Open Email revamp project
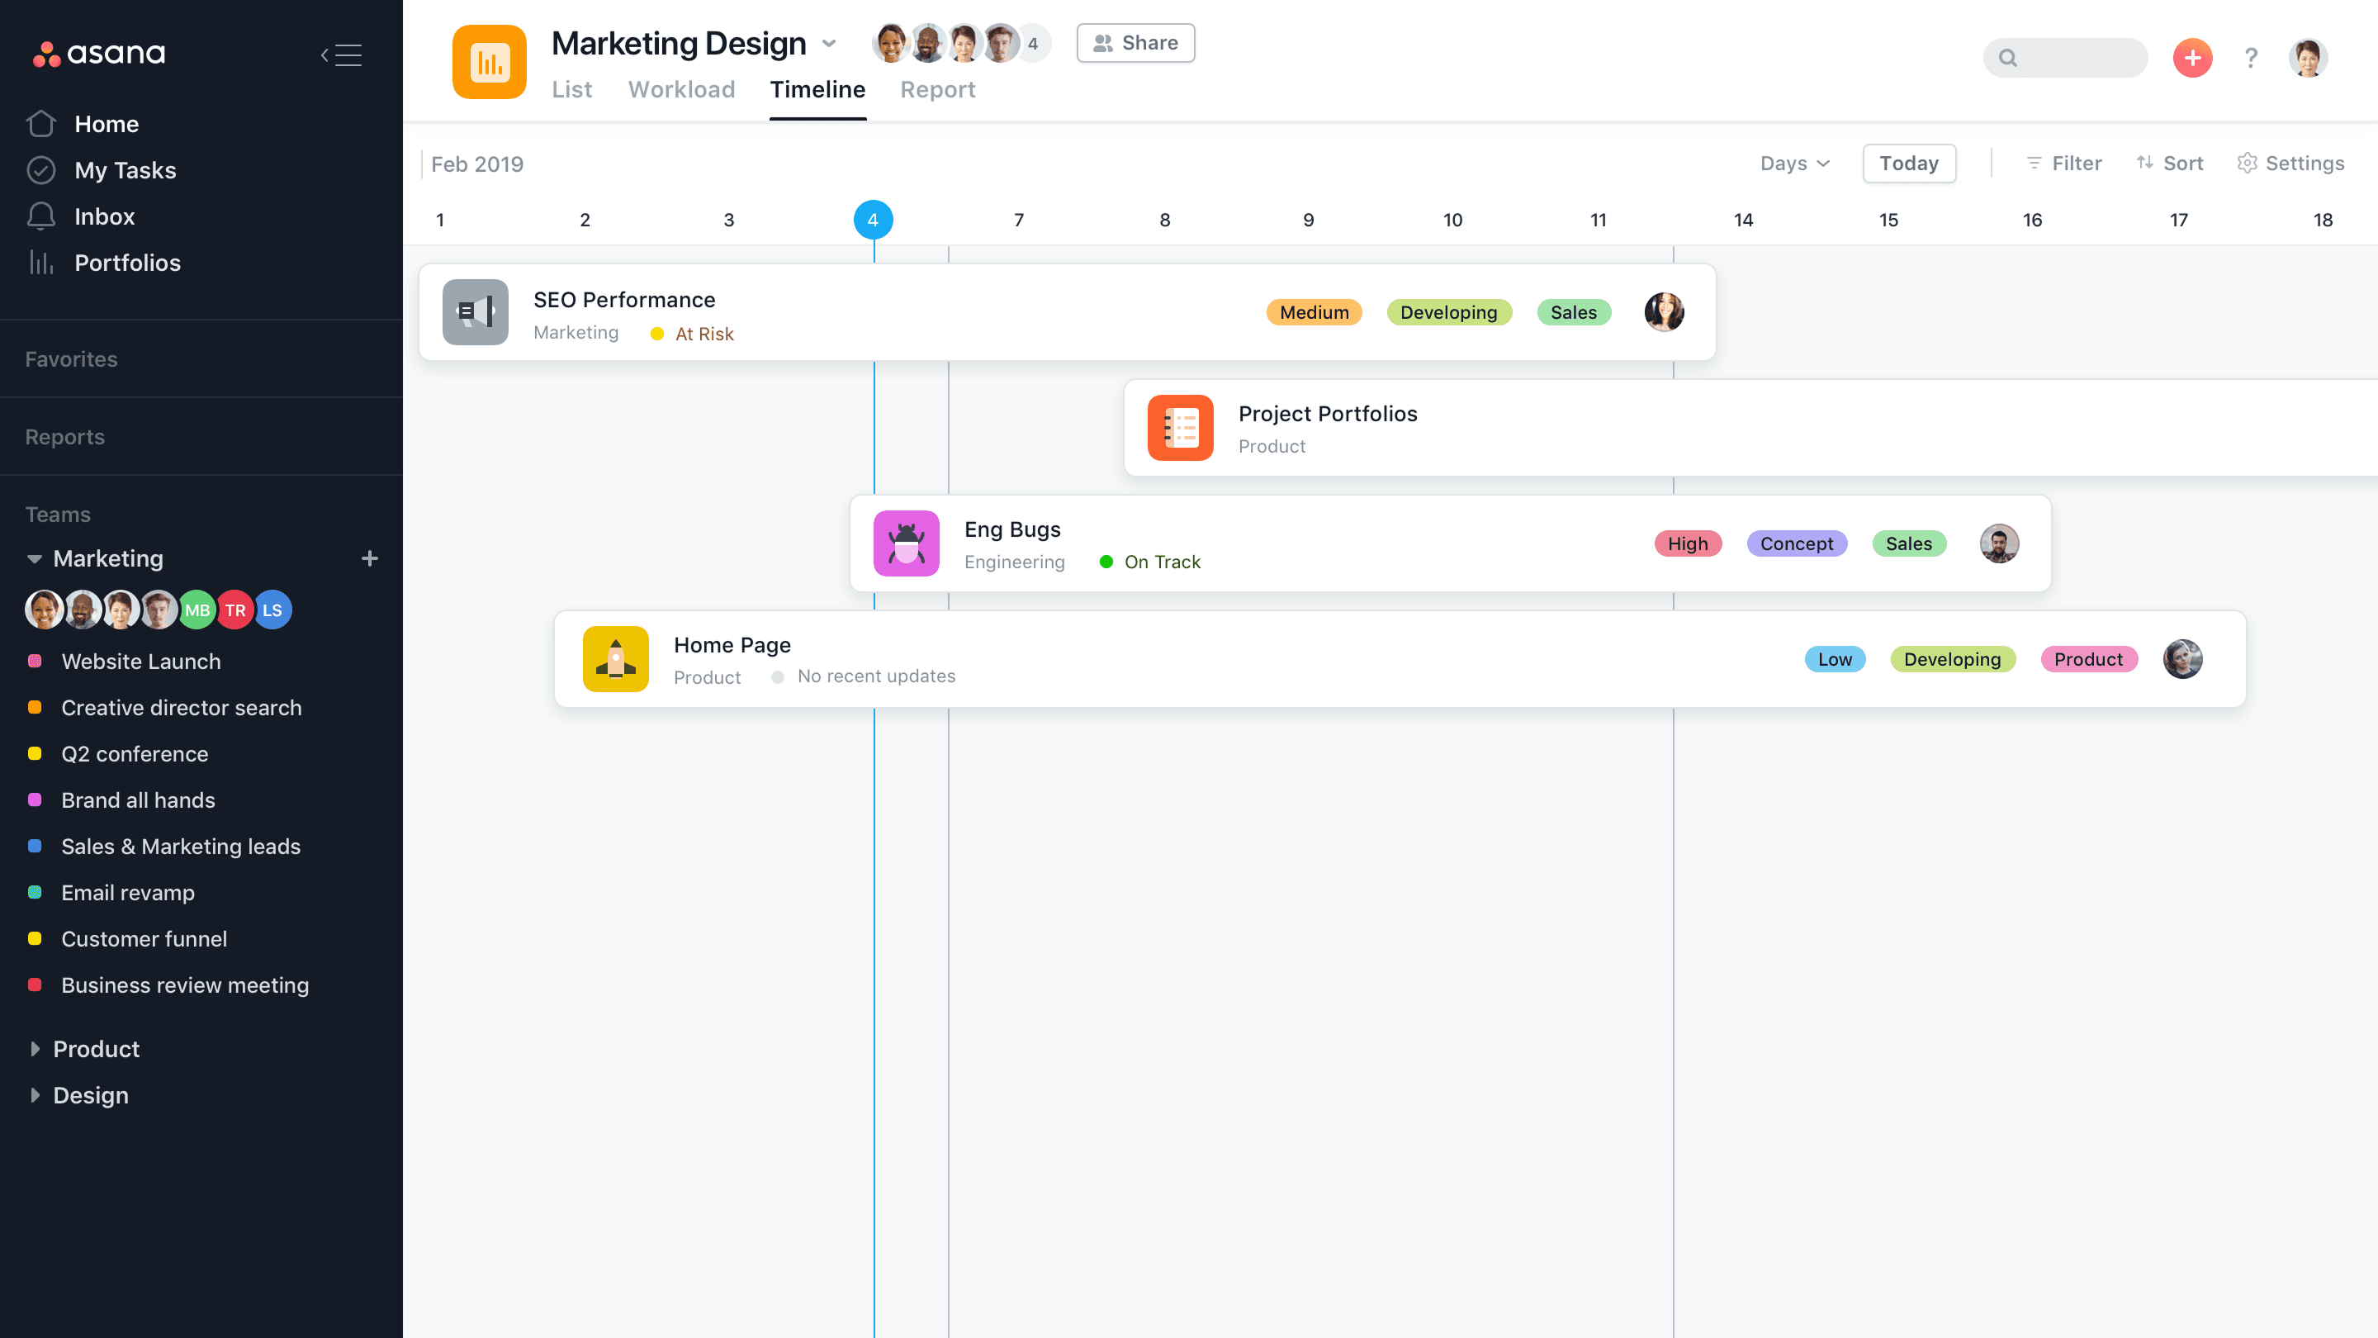The height and width of the screenshot is (1338, 2378). tap(127, 892)
